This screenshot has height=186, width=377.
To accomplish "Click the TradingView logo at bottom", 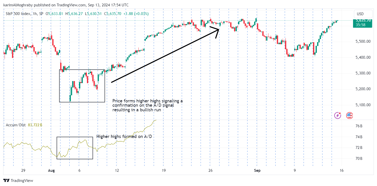I will (x=18, y=180).
